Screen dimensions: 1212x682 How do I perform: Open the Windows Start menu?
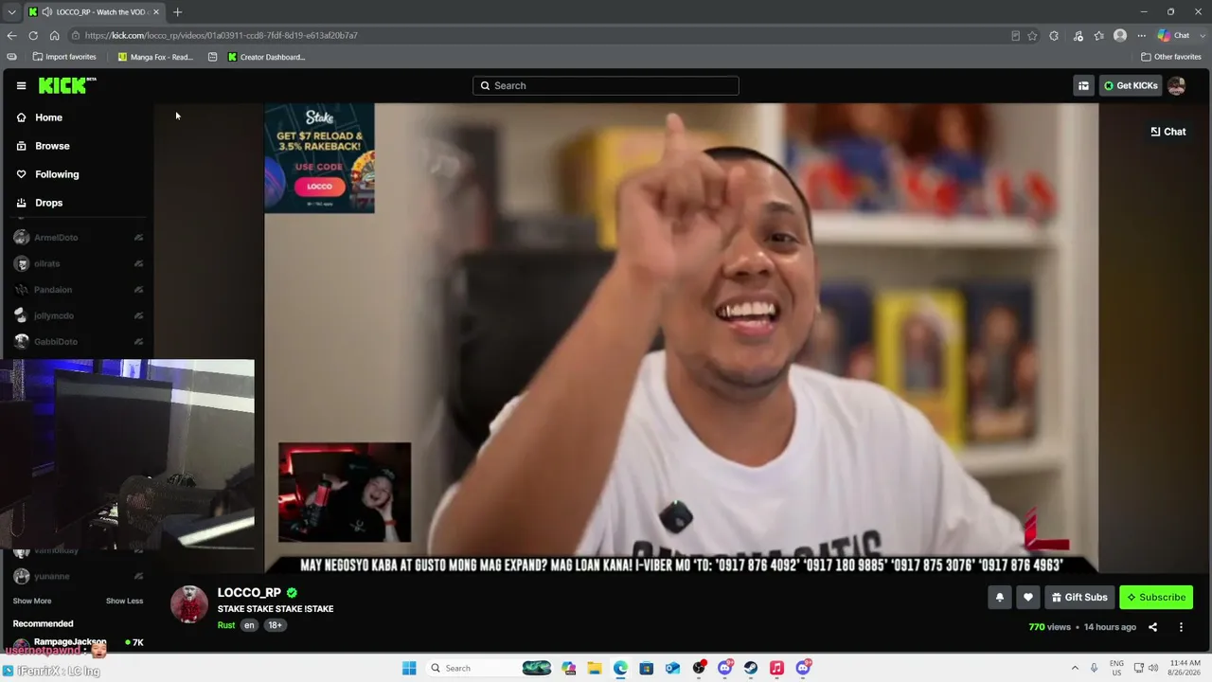(409, 668)
